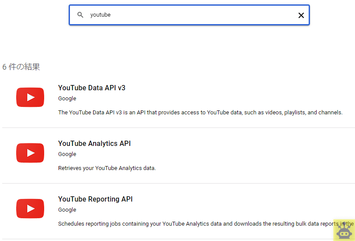Open the YouTube Reporting API logo
The width and height of the screenshot is (355, 241).
(x=30, y=208)
